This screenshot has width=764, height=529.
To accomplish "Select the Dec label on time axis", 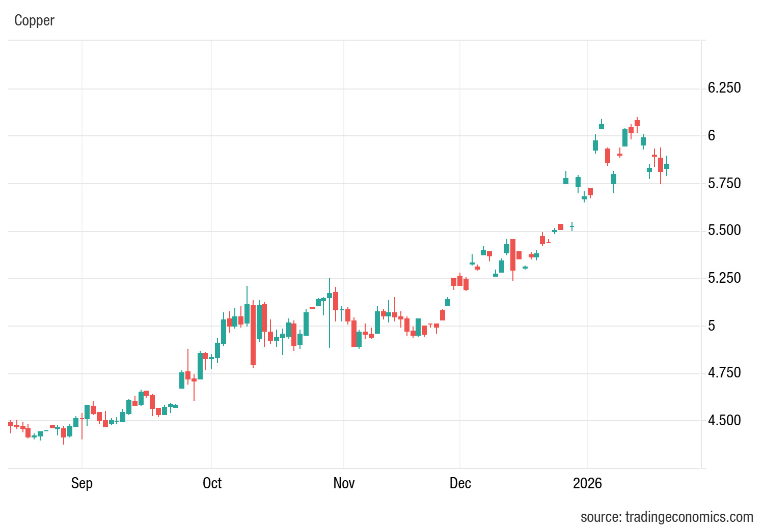I will click(460, 483).
